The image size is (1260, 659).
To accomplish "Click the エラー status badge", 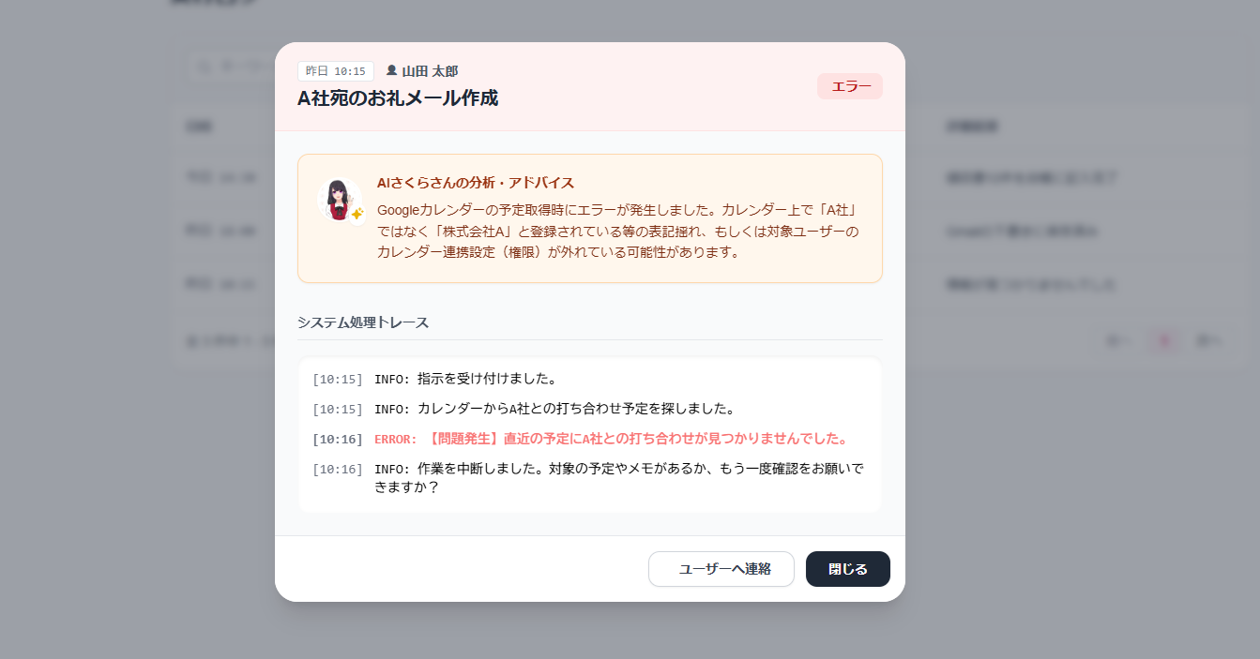I will pos(849,85).
